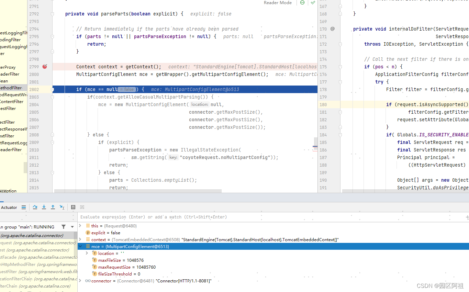The image size is (469, 292).
Task: Click the watch glasses icon for connector
Action: click(88, 281)
